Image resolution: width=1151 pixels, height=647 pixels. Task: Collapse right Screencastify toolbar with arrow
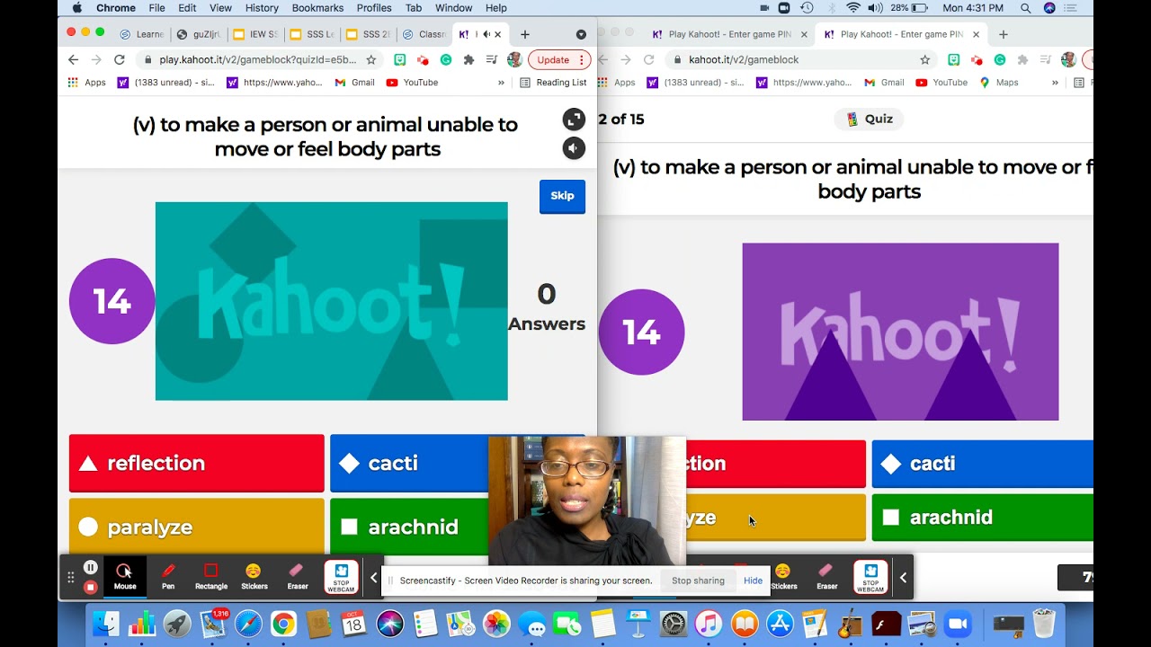pos(904,578)
